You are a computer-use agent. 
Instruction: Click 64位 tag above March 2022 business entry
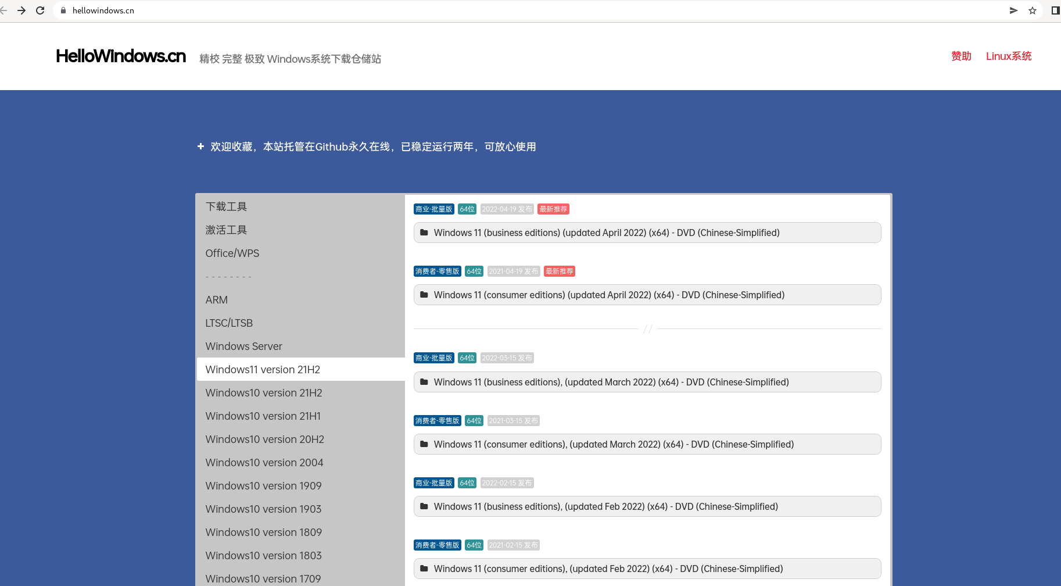click(467, 358)
